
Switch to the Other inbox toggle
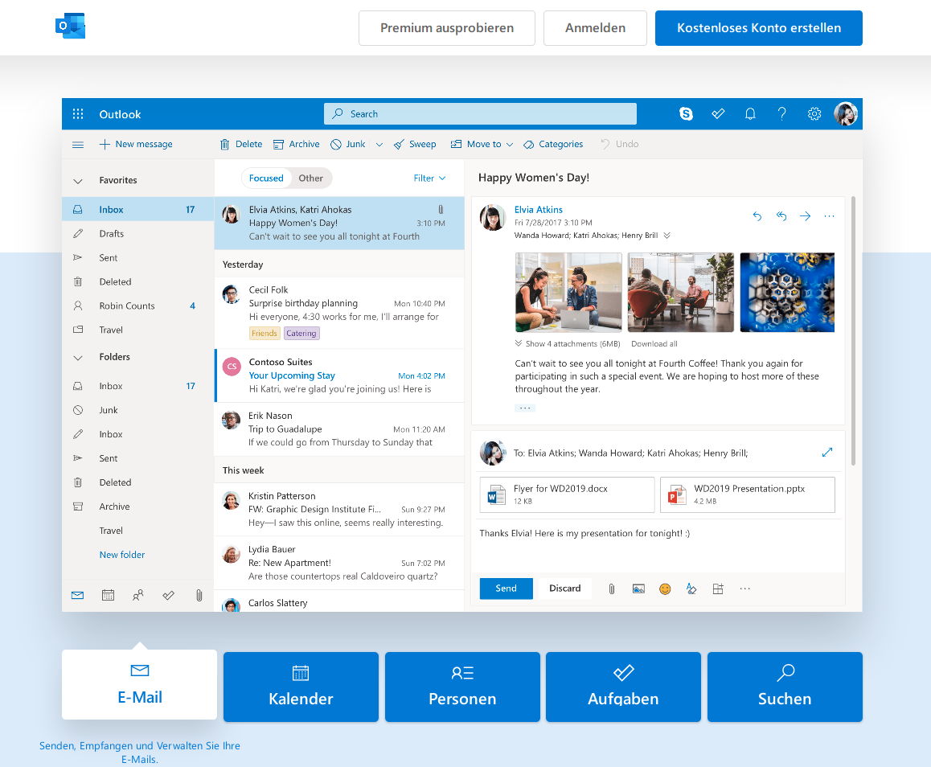pyautogui.click(x=310, y=178)
